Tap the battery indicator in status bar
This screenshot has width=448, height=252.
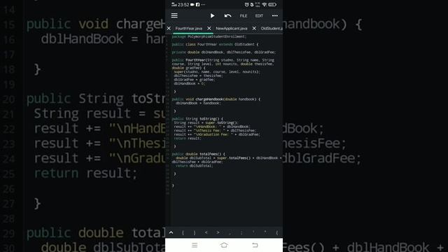[272, 5]
